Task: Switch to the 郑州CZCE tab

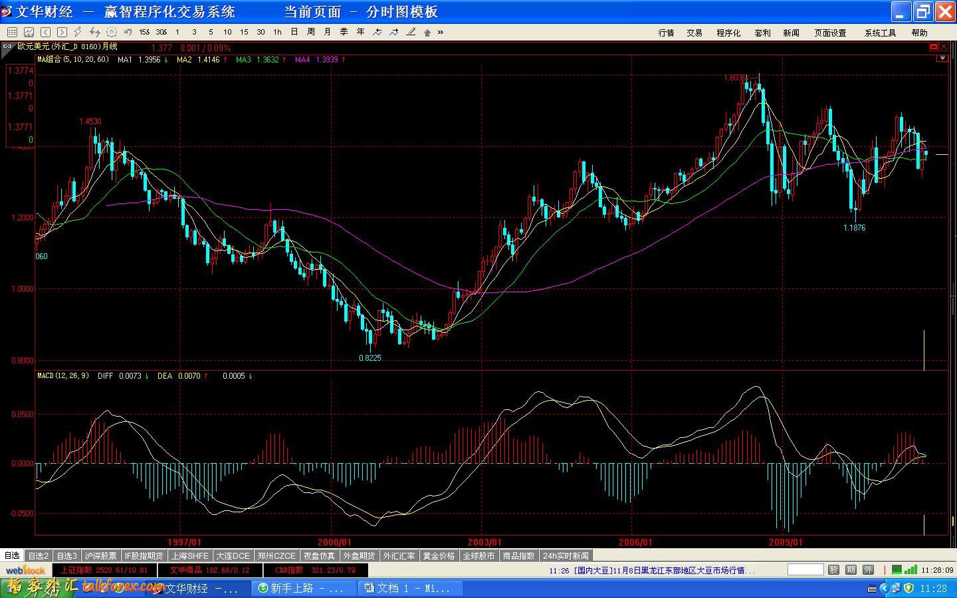Action: pyautogui.click(x=276, y=555)
